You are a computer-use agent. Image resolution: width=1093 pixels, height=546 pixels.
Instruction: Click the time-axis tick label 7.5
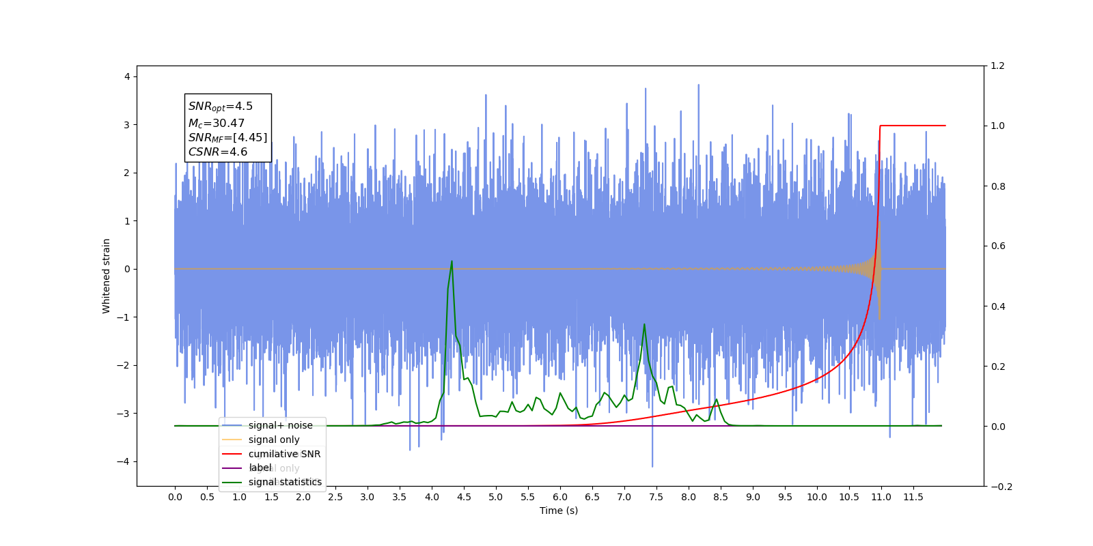coord(656,497)
